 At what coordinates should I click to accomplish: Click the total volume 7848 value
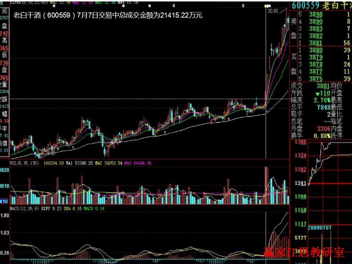pos(323,107)
